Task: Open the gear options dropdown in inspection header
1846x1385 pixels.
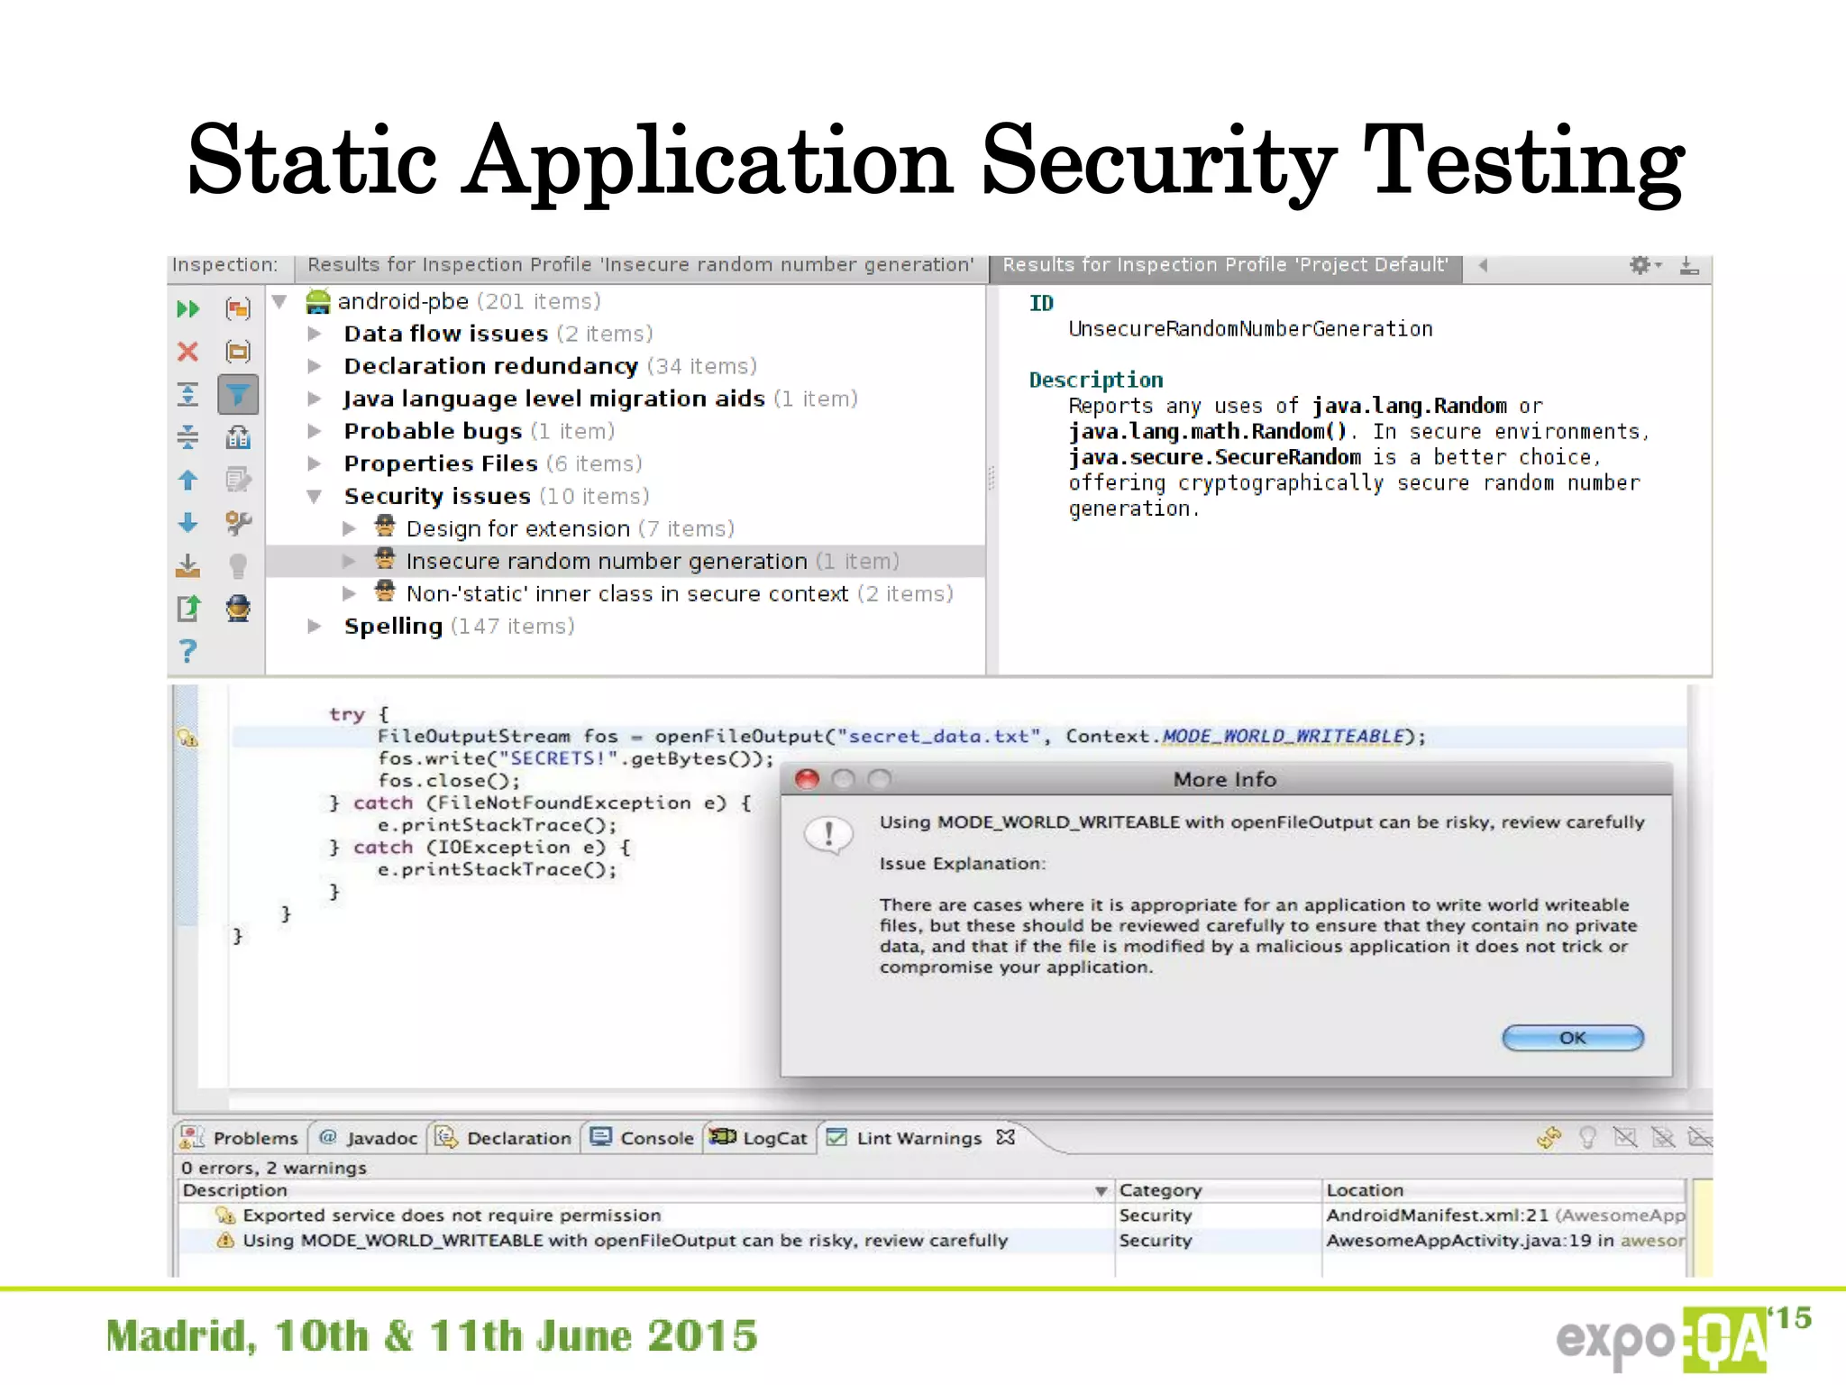Action: [x=1644, y=265]
